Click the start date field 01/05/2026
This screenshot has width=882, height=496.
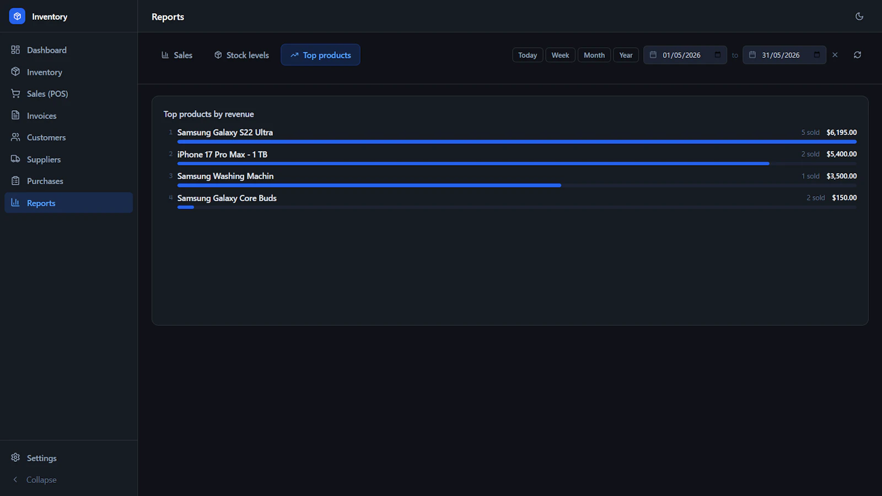point(685,55)
